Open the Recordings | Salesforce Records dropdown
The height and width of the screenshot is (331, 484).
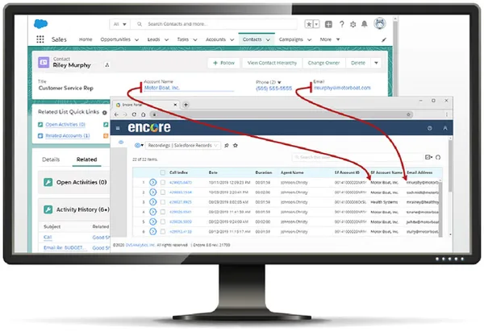coord(183,145)
